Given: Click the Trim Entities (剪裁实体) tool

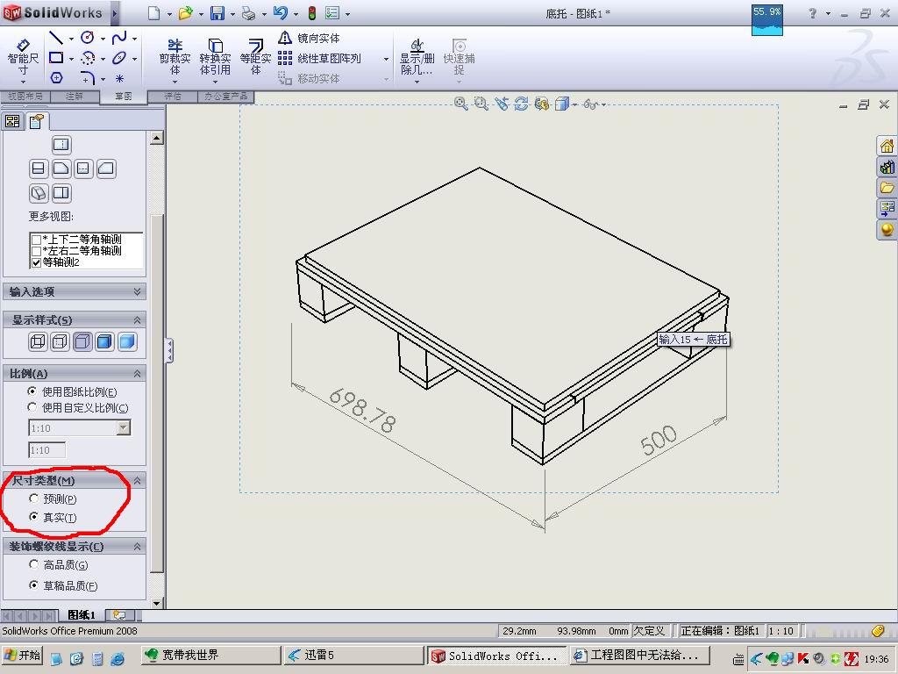Looking at the screenshot, I should pos(175,57).
